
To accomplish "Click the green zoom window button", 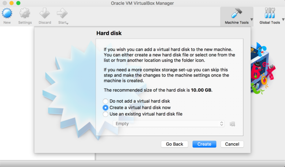I will [19, 3].
